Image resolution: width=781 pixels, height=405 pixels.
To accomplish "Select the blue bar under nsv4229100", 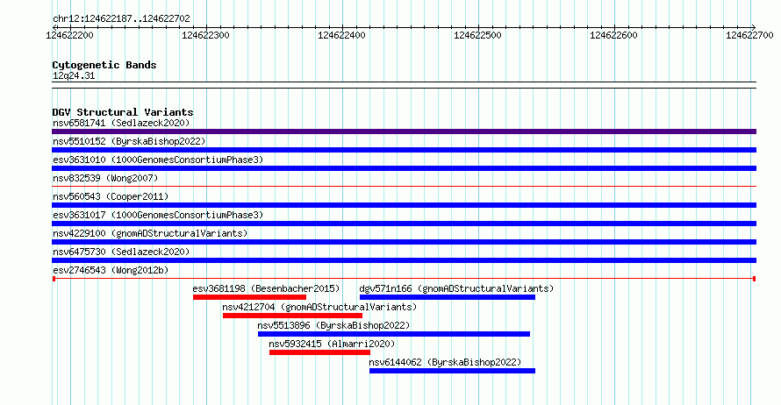I will coord(404,242).
